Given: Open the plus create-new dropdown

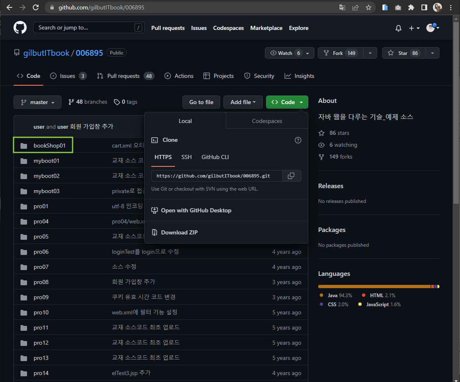Looking at the screenshot, I should tap(414, 28).
